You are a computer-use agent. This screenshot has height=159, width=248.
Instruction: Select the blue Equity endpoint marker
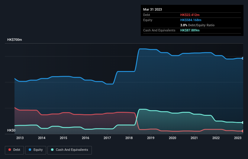click(x=243, y=58)
